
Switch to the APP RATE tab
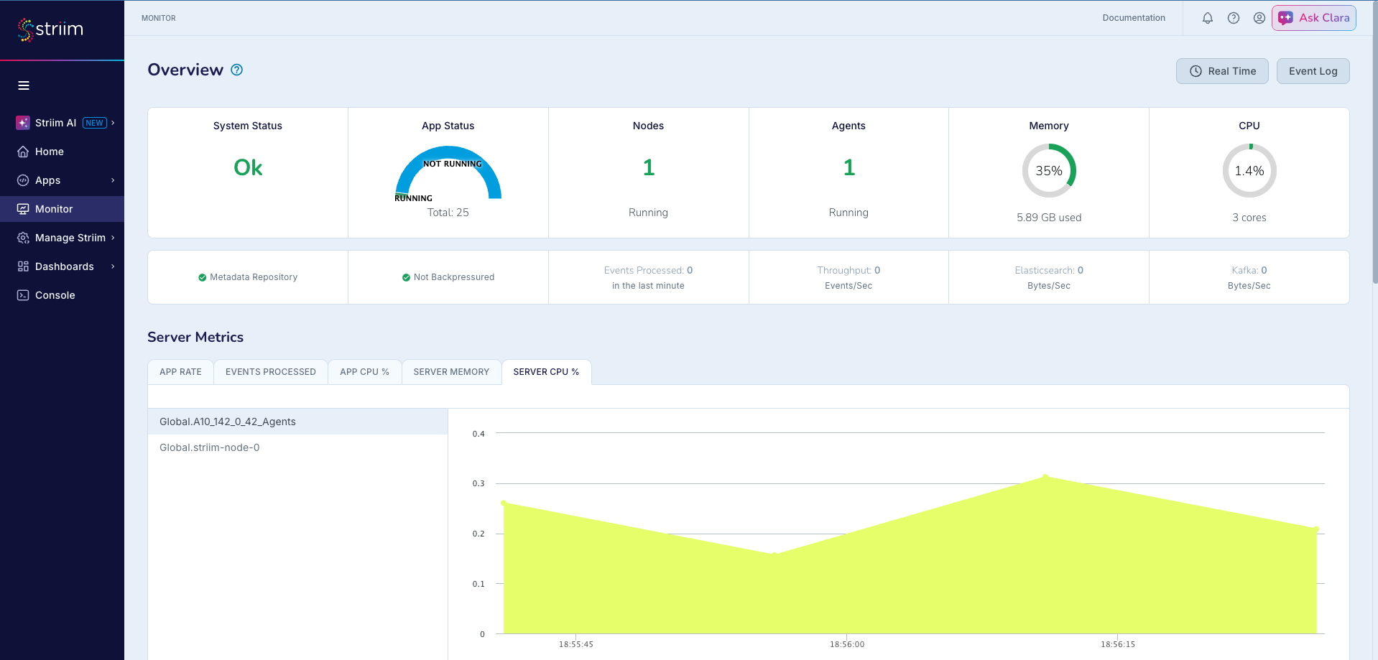tap(180, 372)
